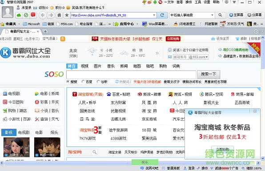Open the tab list dropdown arrow

pyautogui.click(x=262, y=32)
